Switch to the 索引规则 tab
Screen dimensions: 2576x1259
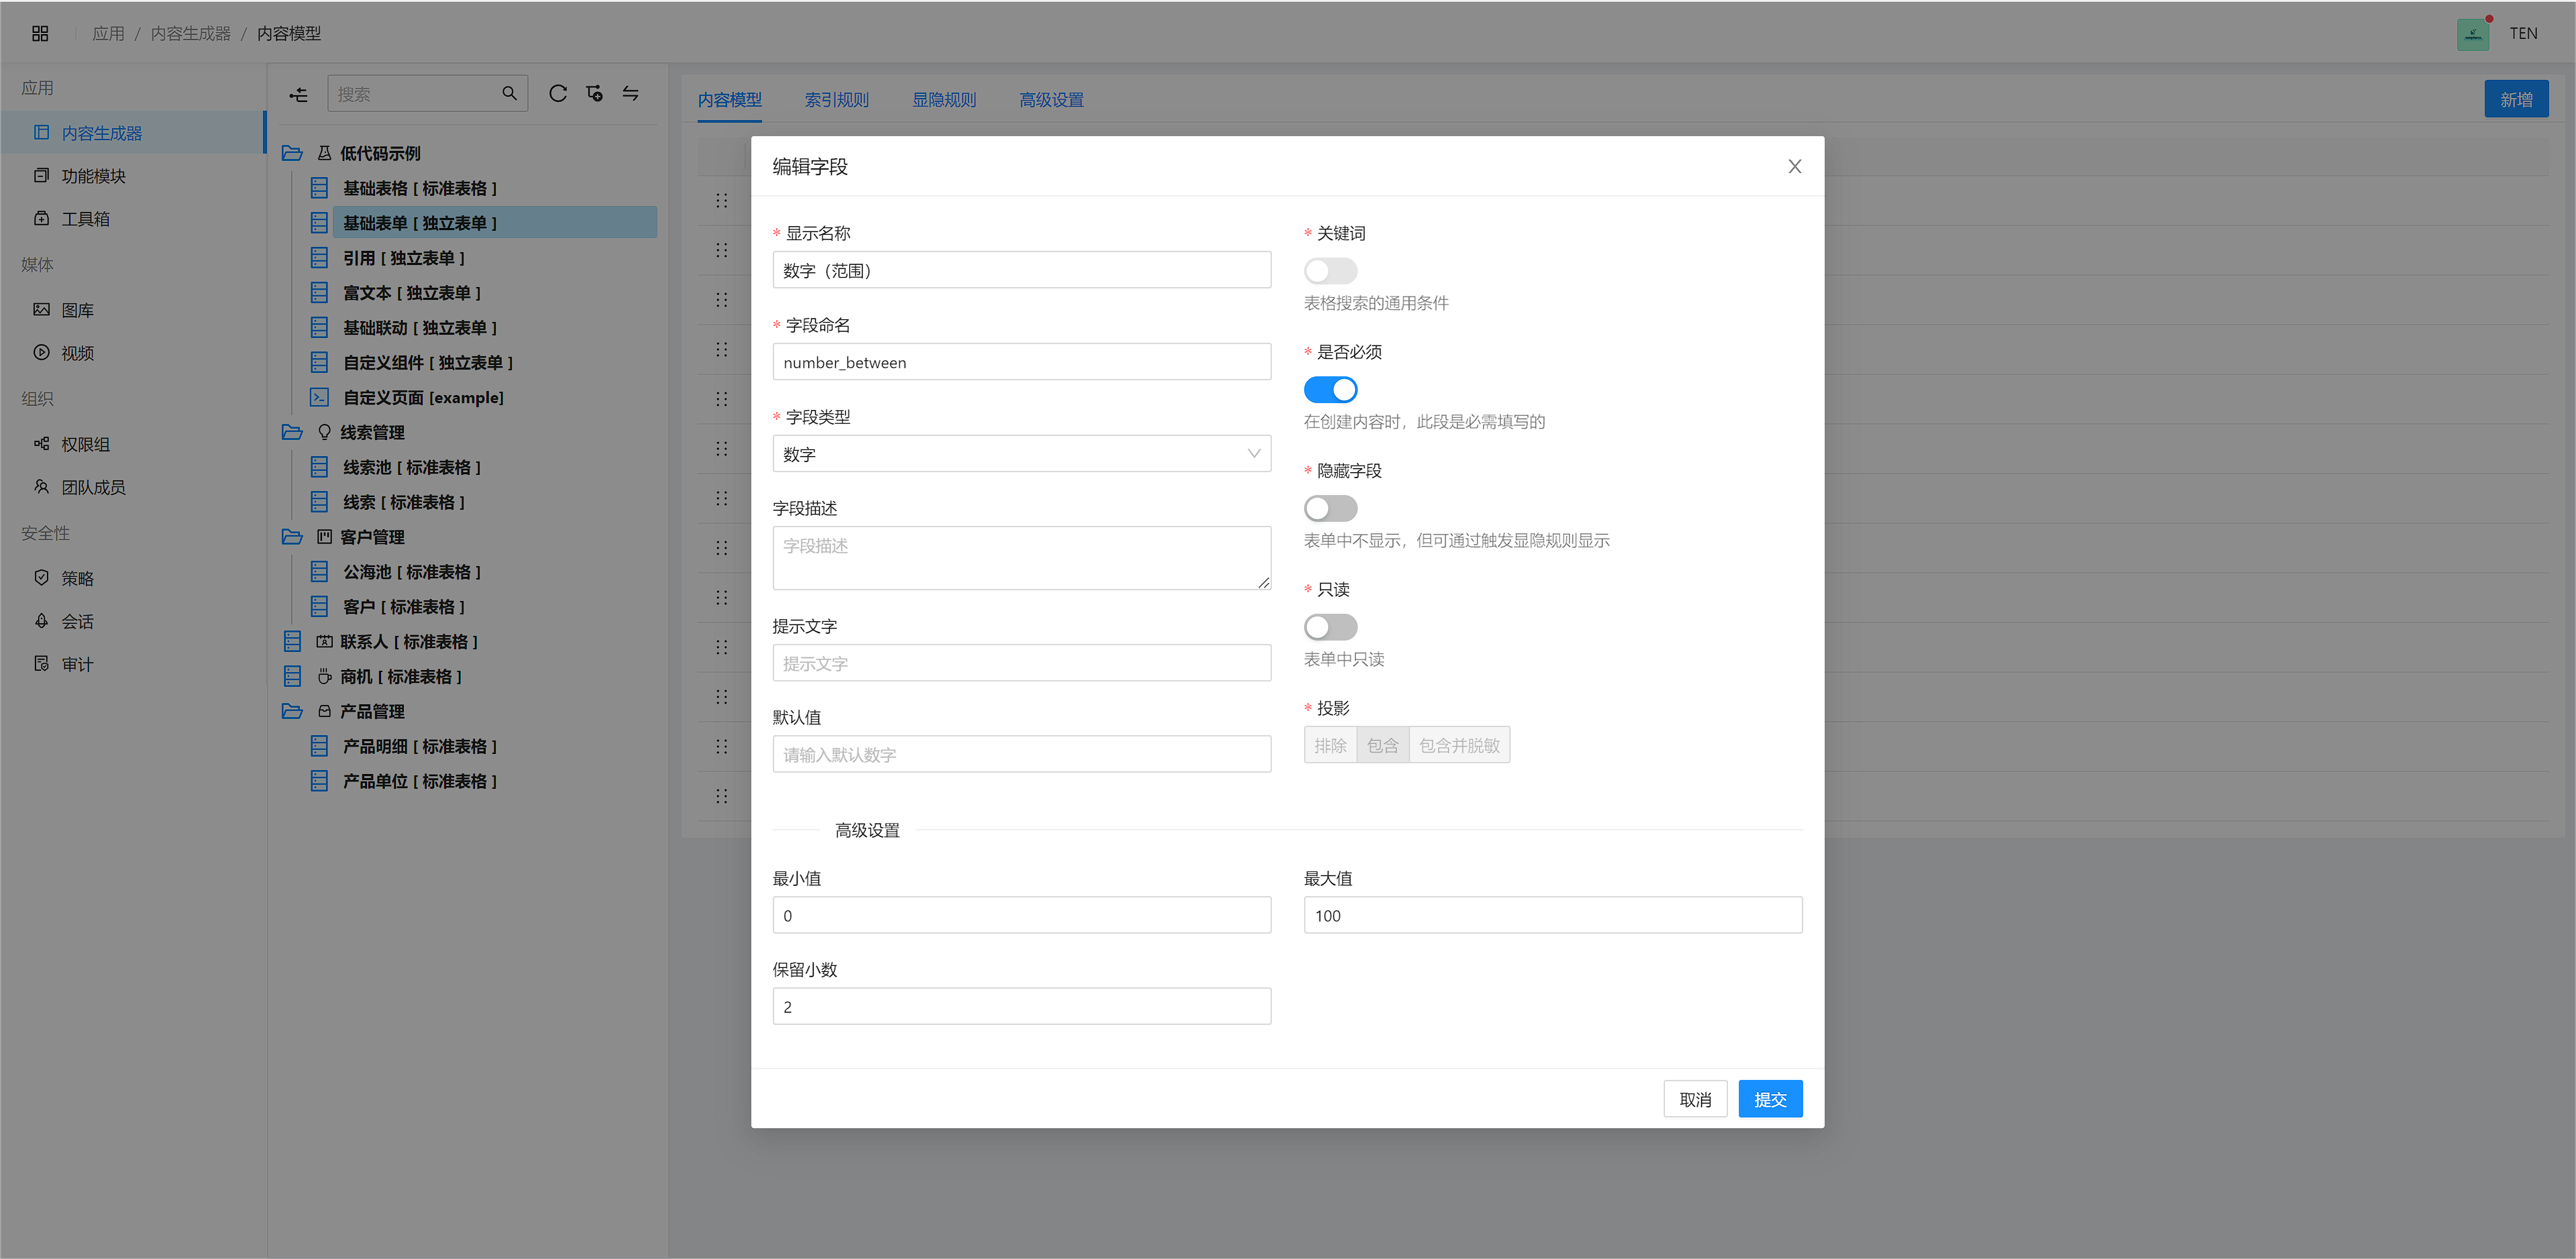[836, 100]
